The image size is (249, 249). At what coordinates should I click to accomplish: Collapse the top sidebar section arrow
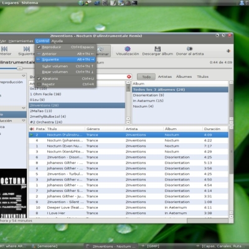tap(24, 76)
